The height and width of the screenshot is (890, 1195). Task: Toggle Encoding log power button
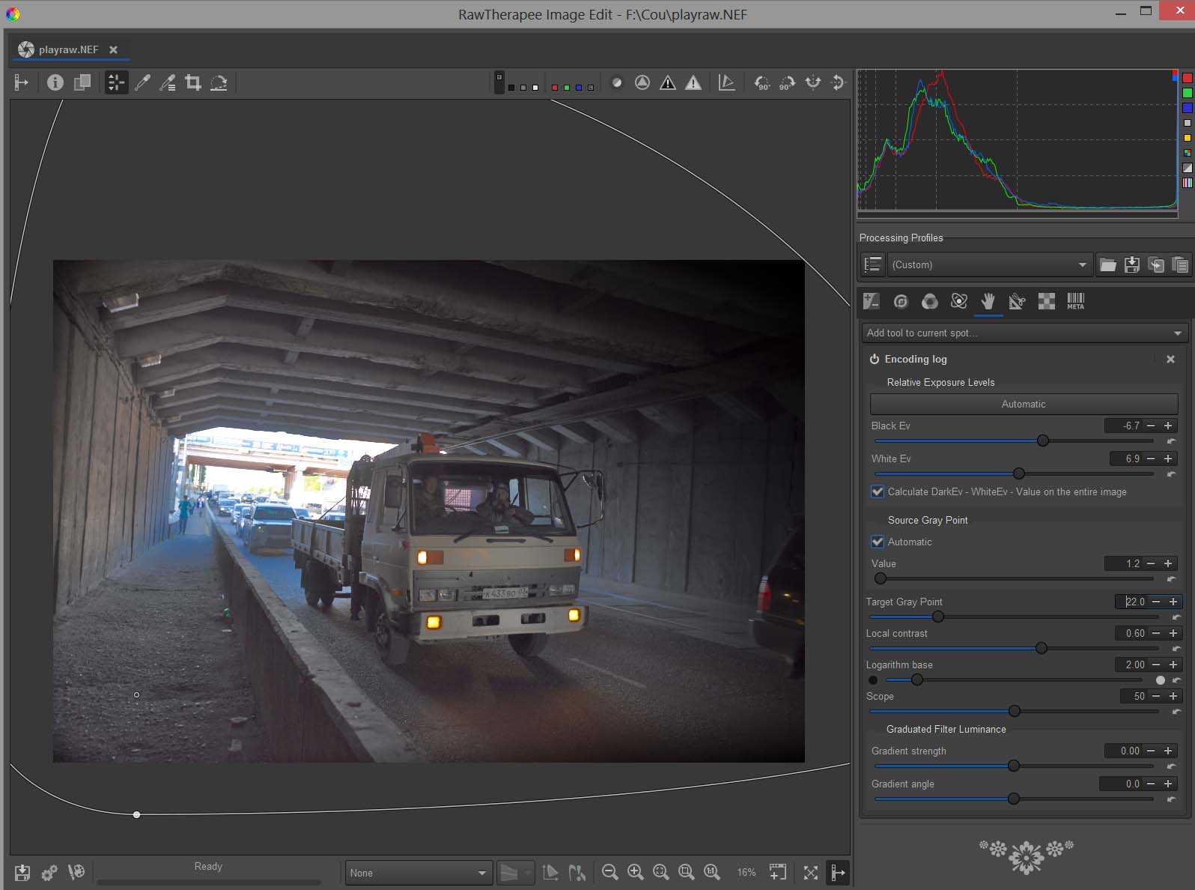click(x=874, y=360)
